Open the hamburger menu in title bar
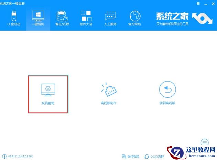The width and height of the screenshot is (217, 160). click(198, 3)
